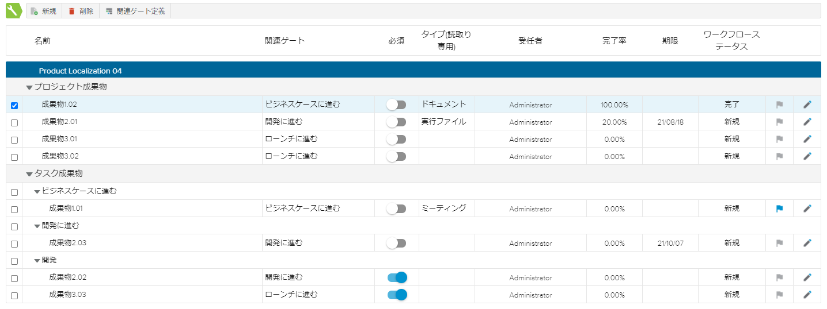The width and height of the screenshot is (827, 309).
Task: Select the checkbox for 成果物3.01
Action: tap(14, 140)
